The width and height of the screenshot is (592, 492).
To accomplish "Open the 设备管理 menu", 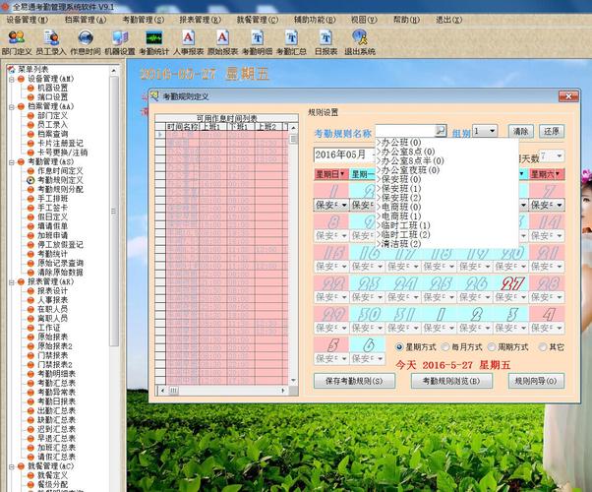I will point(28,20).
